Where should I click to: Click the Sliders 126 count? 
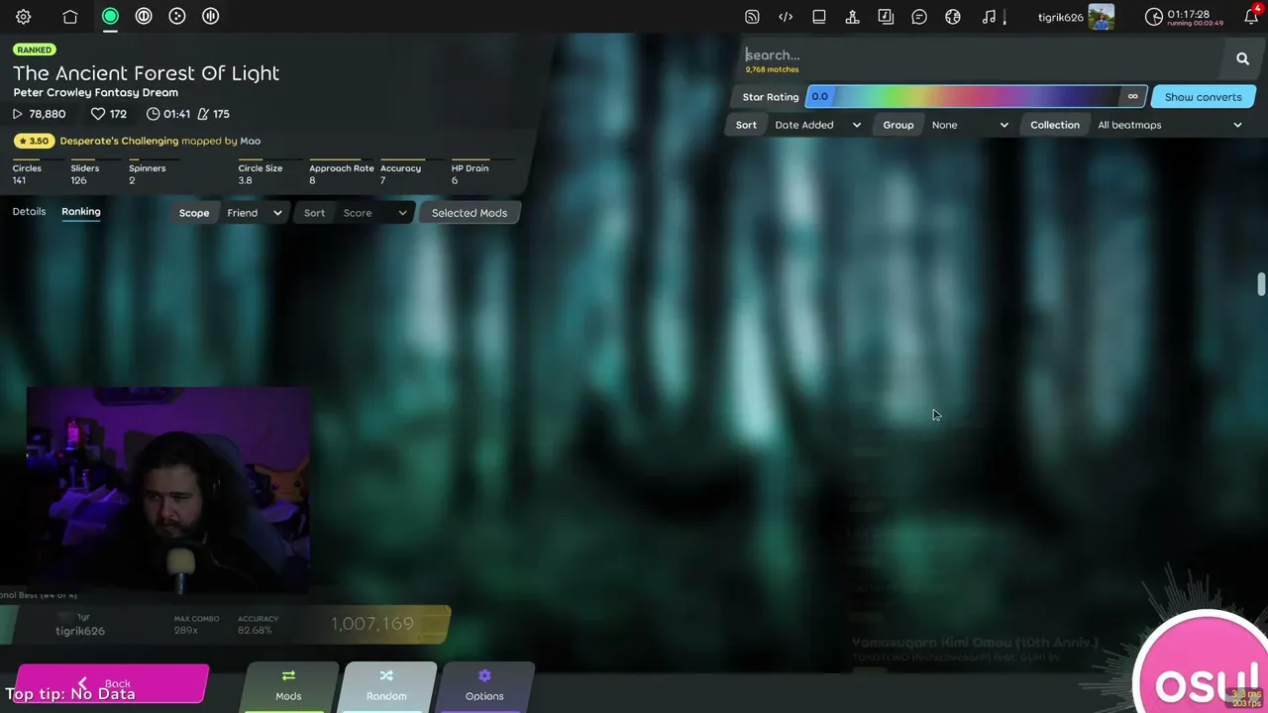[85, 173]
